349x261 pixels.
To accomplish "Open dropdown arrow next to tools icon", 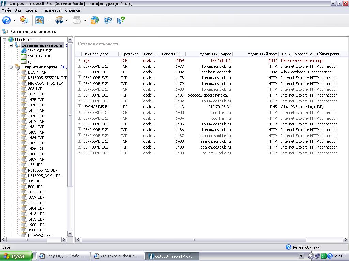I will click(x=49, y=21).
